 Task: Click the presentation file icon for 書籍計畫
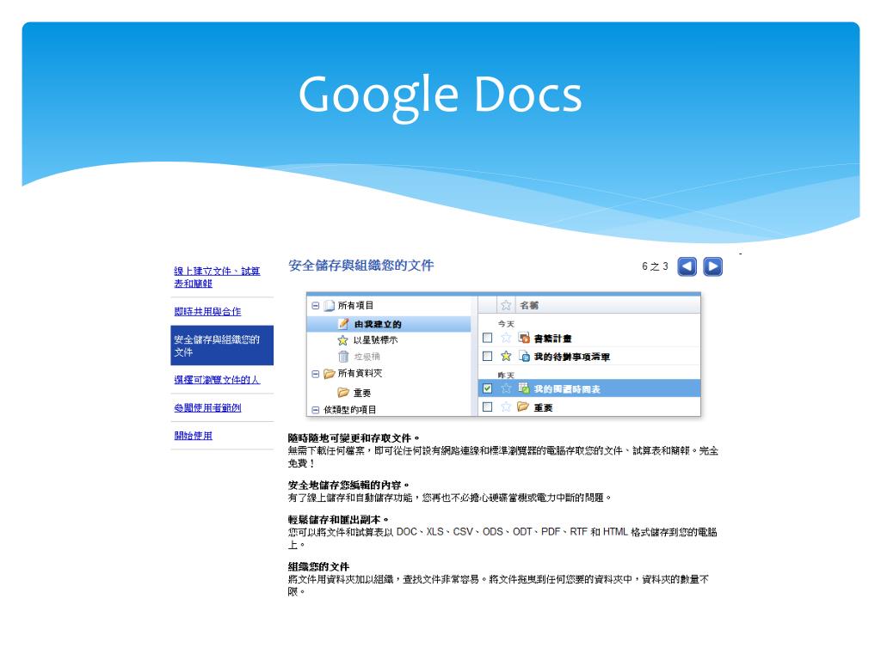pos(524,338)
